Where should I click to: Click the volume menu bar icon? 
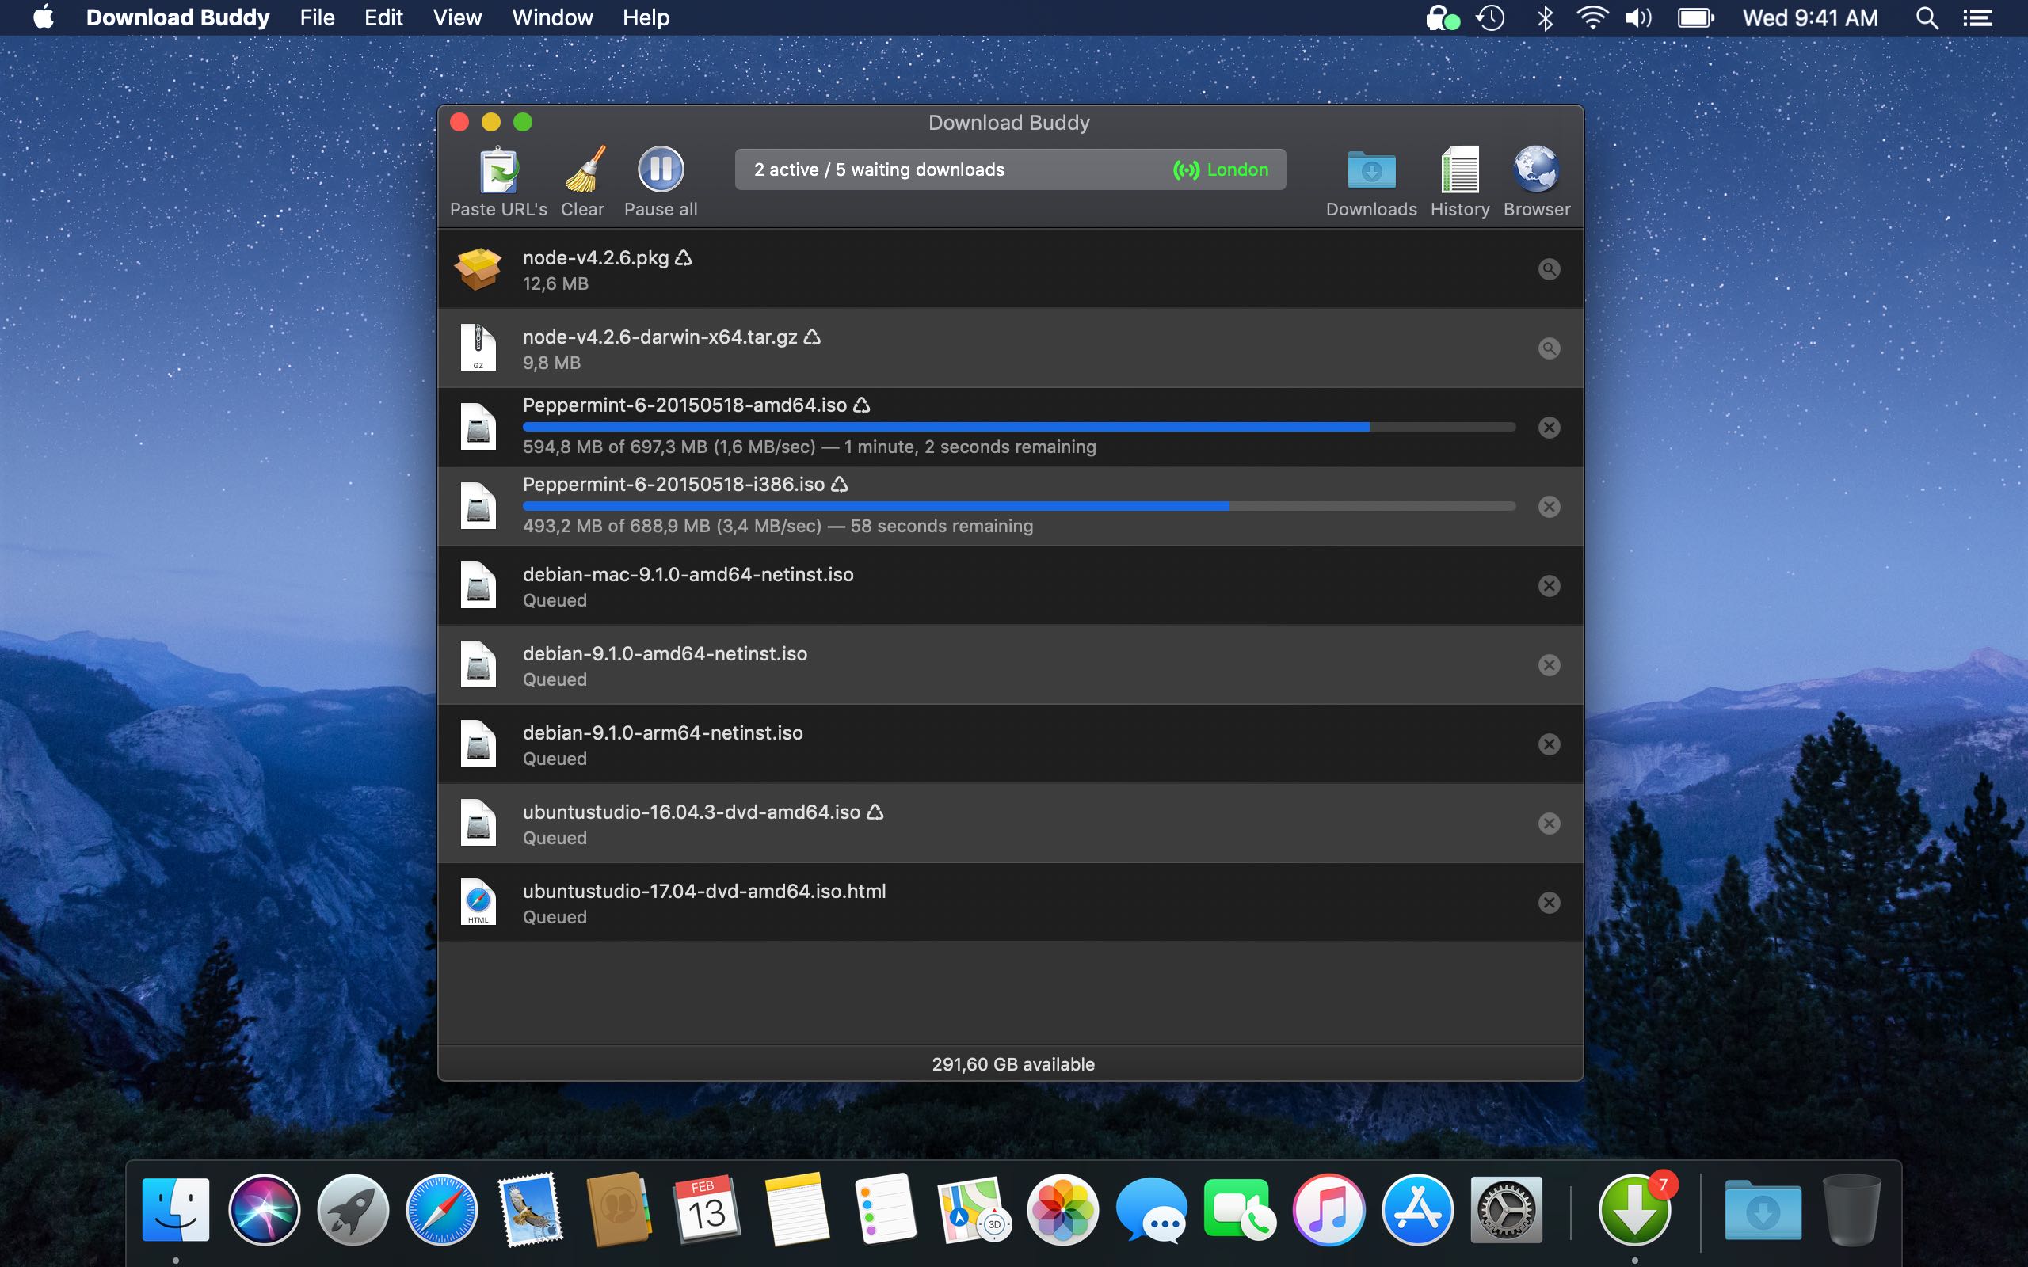[x=1637, y=17]
